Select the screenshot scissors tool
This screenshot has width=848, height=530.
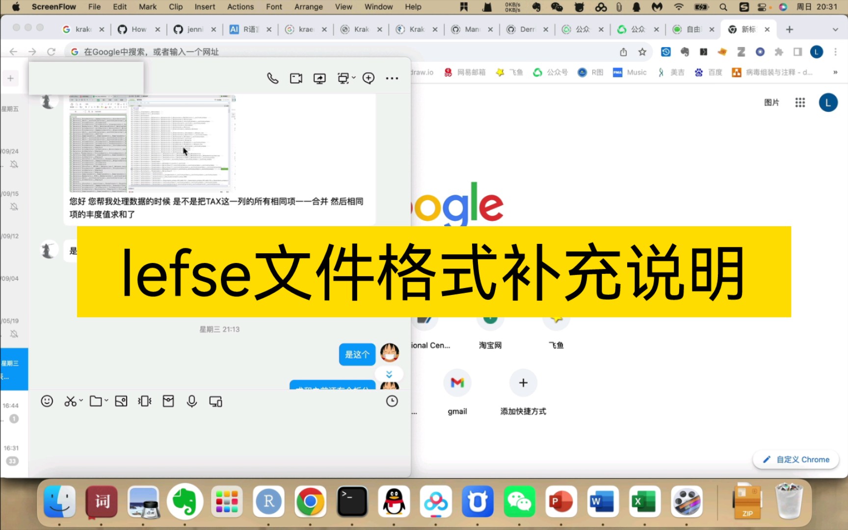[x=70, y=401]
